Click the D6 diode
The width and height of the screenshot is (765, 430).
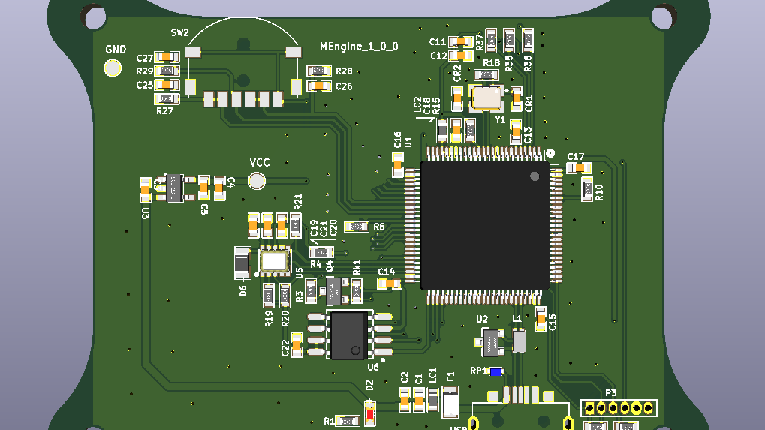(x=242, y=263)
